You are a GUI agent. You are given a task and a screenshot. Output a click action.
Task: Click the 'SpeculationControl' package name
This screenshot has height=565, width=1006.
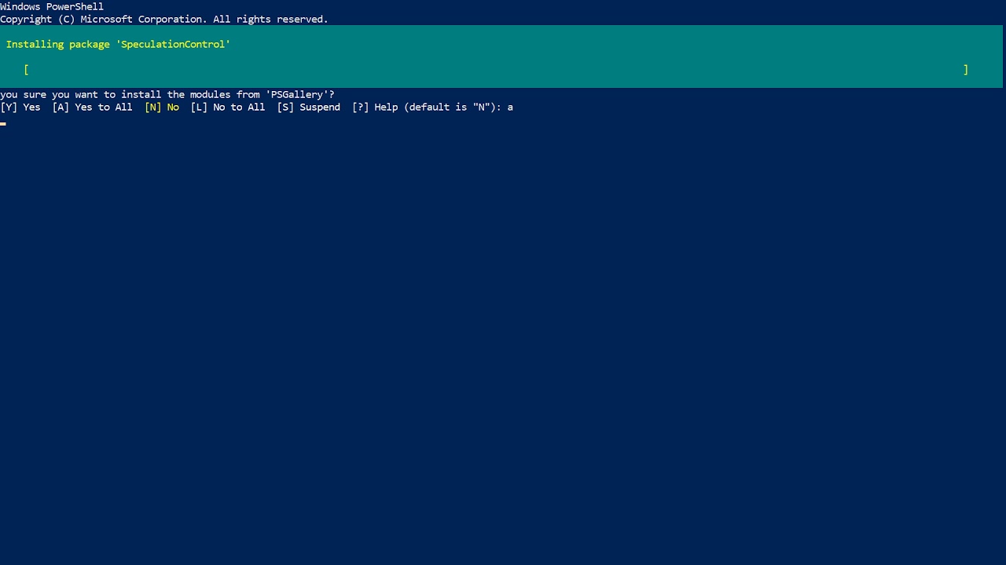173,45
